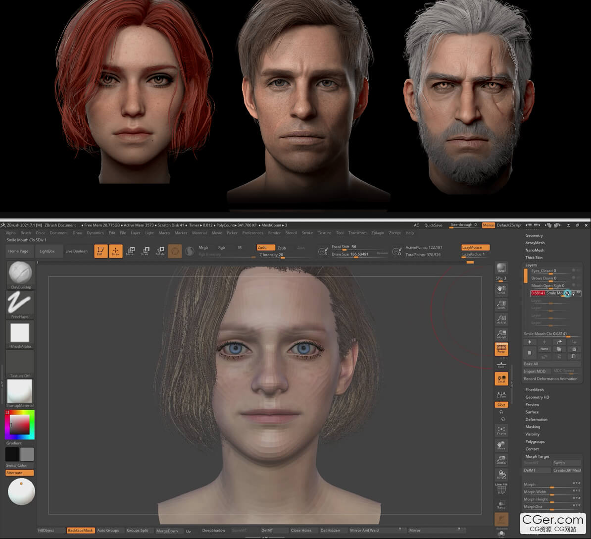Image resolution: width=591 pixels, height=539 pixels.
Task: Click the S focal shift dial icon
Action: [x=323, y=251]
